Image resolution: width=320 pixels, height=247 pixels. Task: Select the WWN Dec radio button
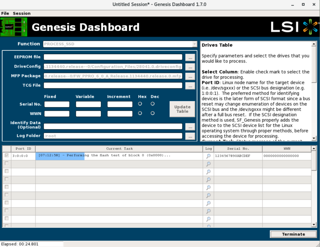click(152, 113)
